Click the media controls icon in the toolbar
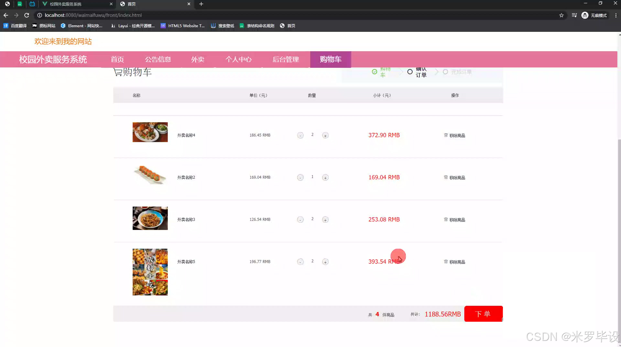 point(574,15)
